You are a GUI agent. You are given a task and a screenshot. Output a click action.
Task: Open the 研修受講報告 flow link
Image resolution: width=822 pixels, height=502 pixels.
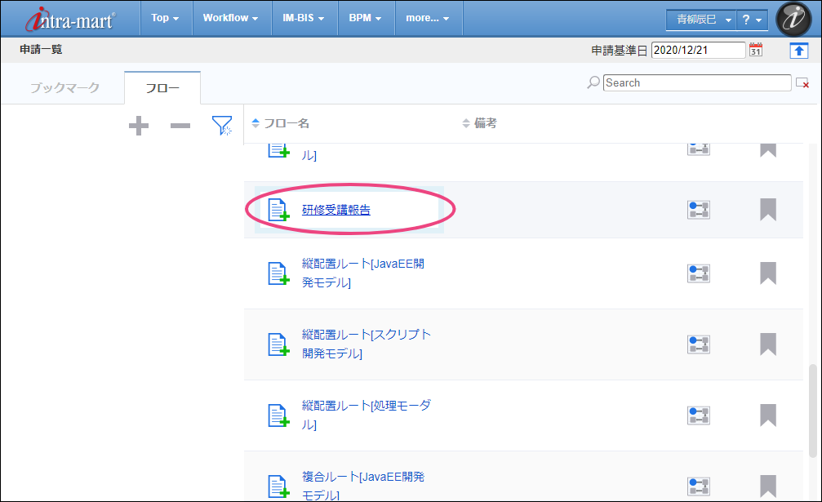pos(335,210)
